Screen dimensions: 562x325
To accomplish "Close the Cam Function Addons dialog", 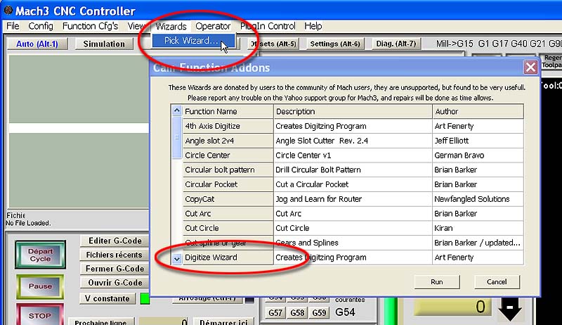I will coord(530,67).
